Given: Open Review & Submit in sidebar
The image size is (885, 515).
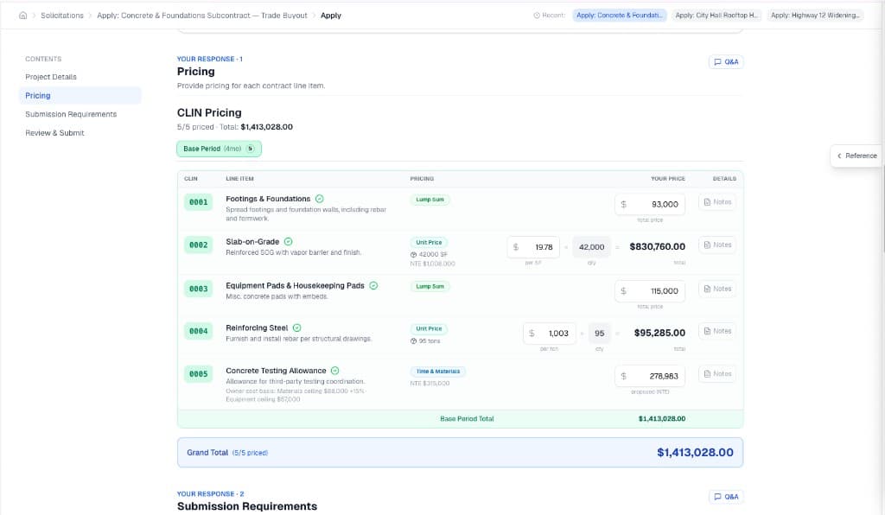Looking at the screenshot, I should pos(54,132).
